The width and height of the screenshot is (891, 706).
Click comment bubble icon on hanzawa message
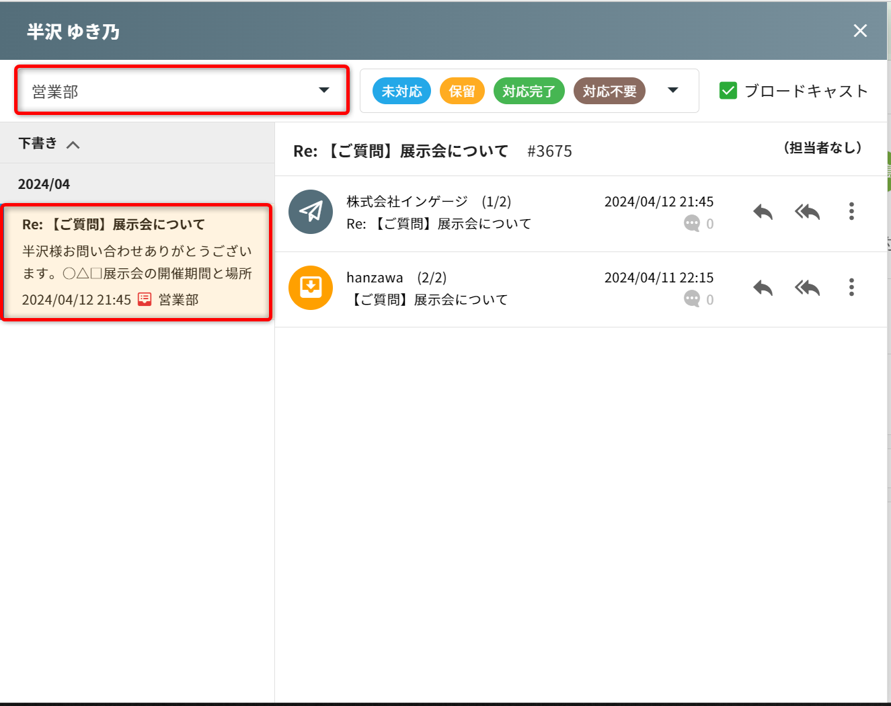coord(692,299)
